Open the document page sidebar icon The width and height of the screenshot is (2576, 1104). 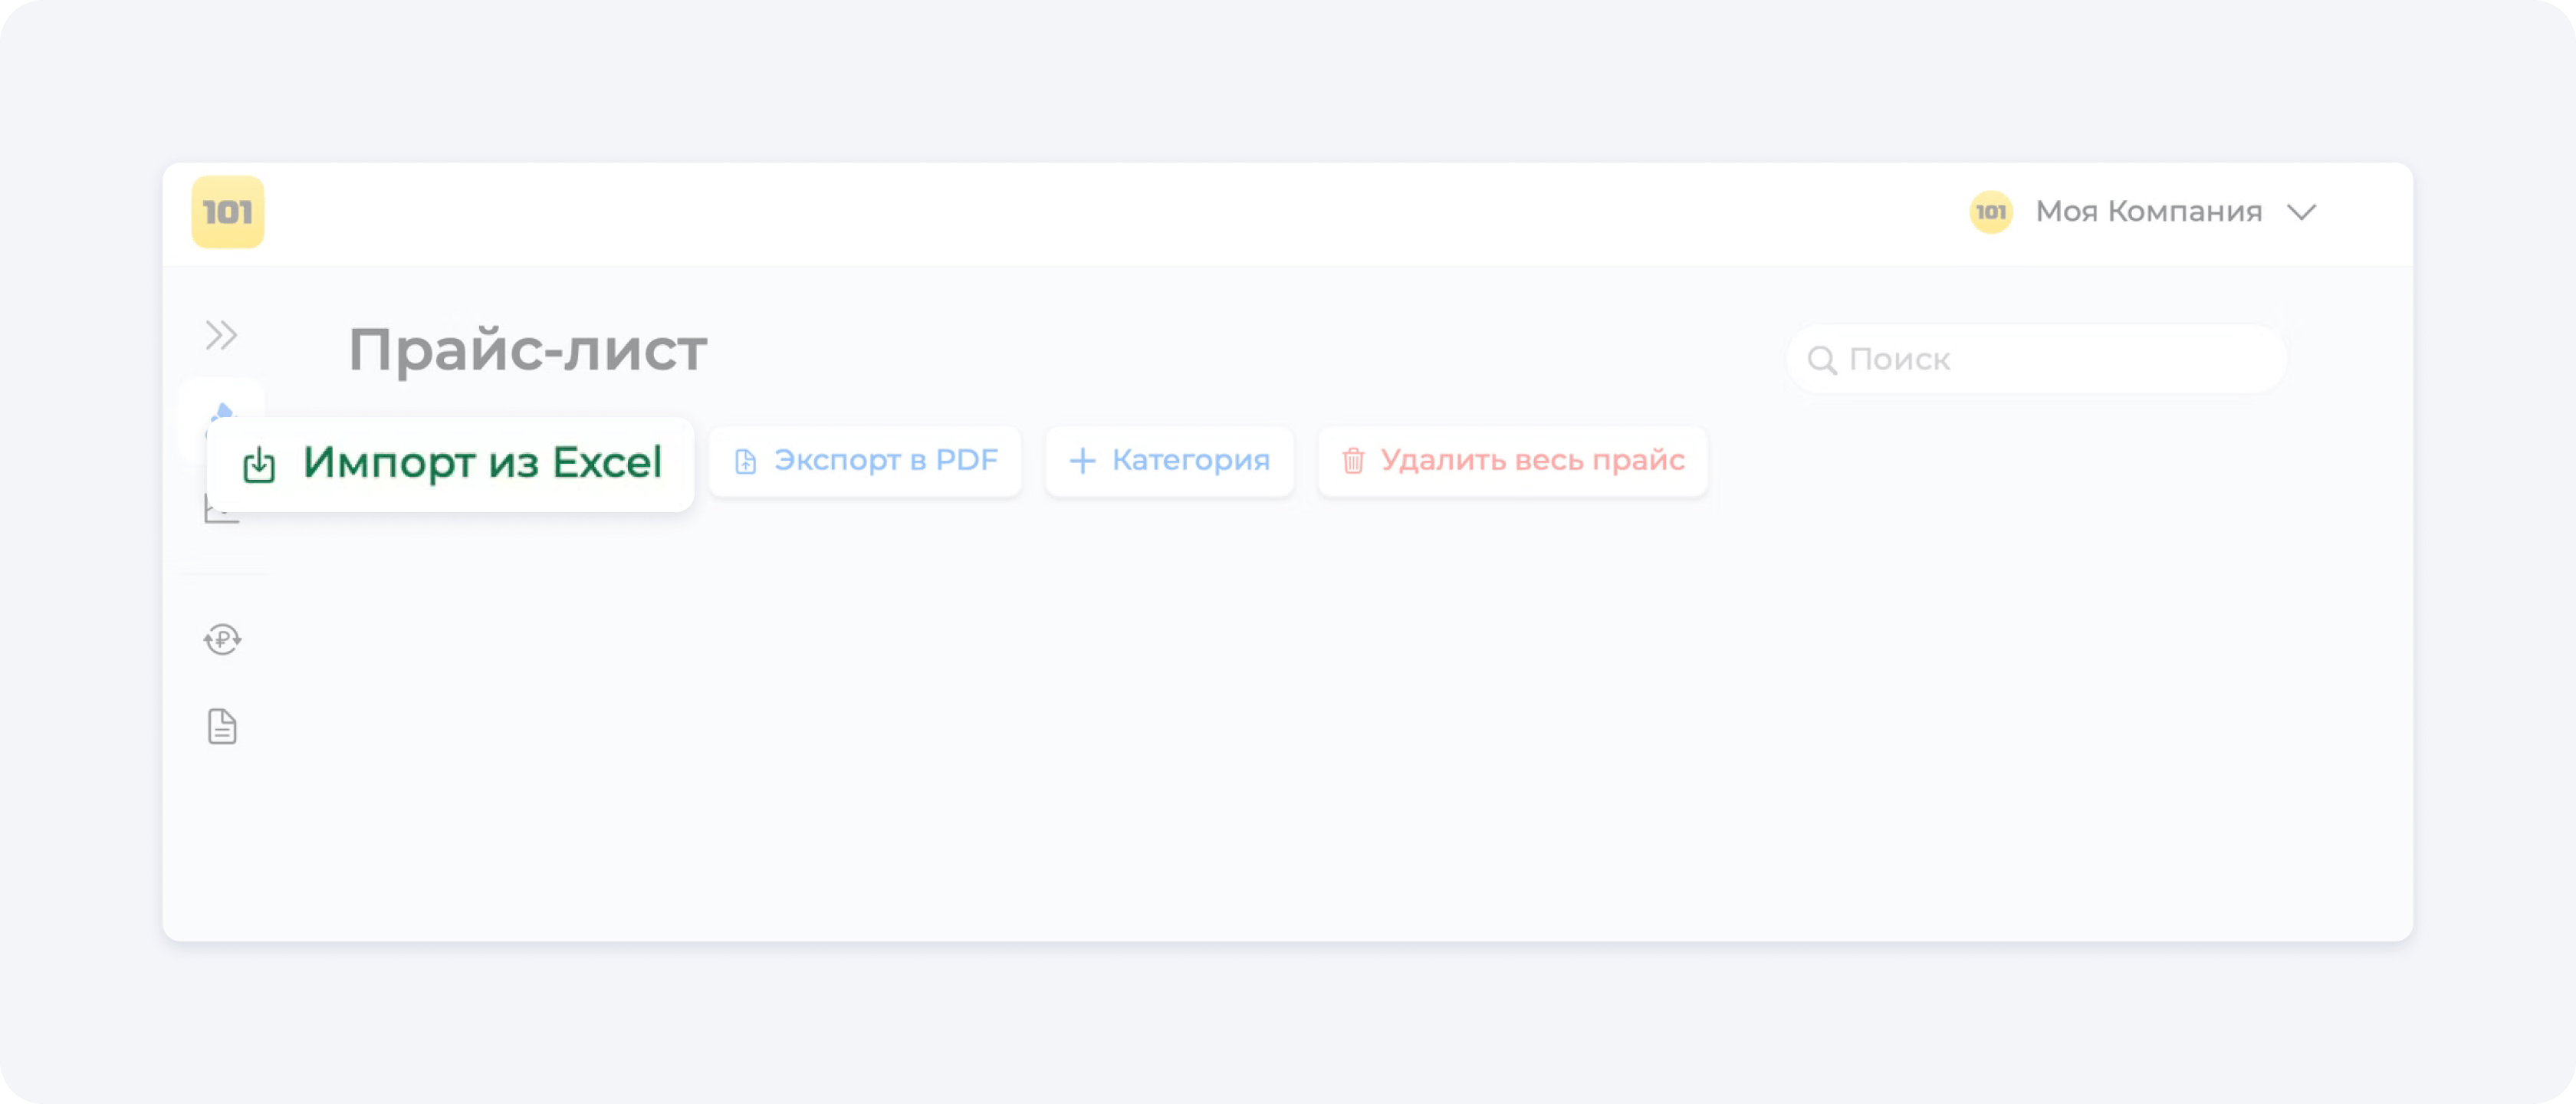[x=222, y=727]
